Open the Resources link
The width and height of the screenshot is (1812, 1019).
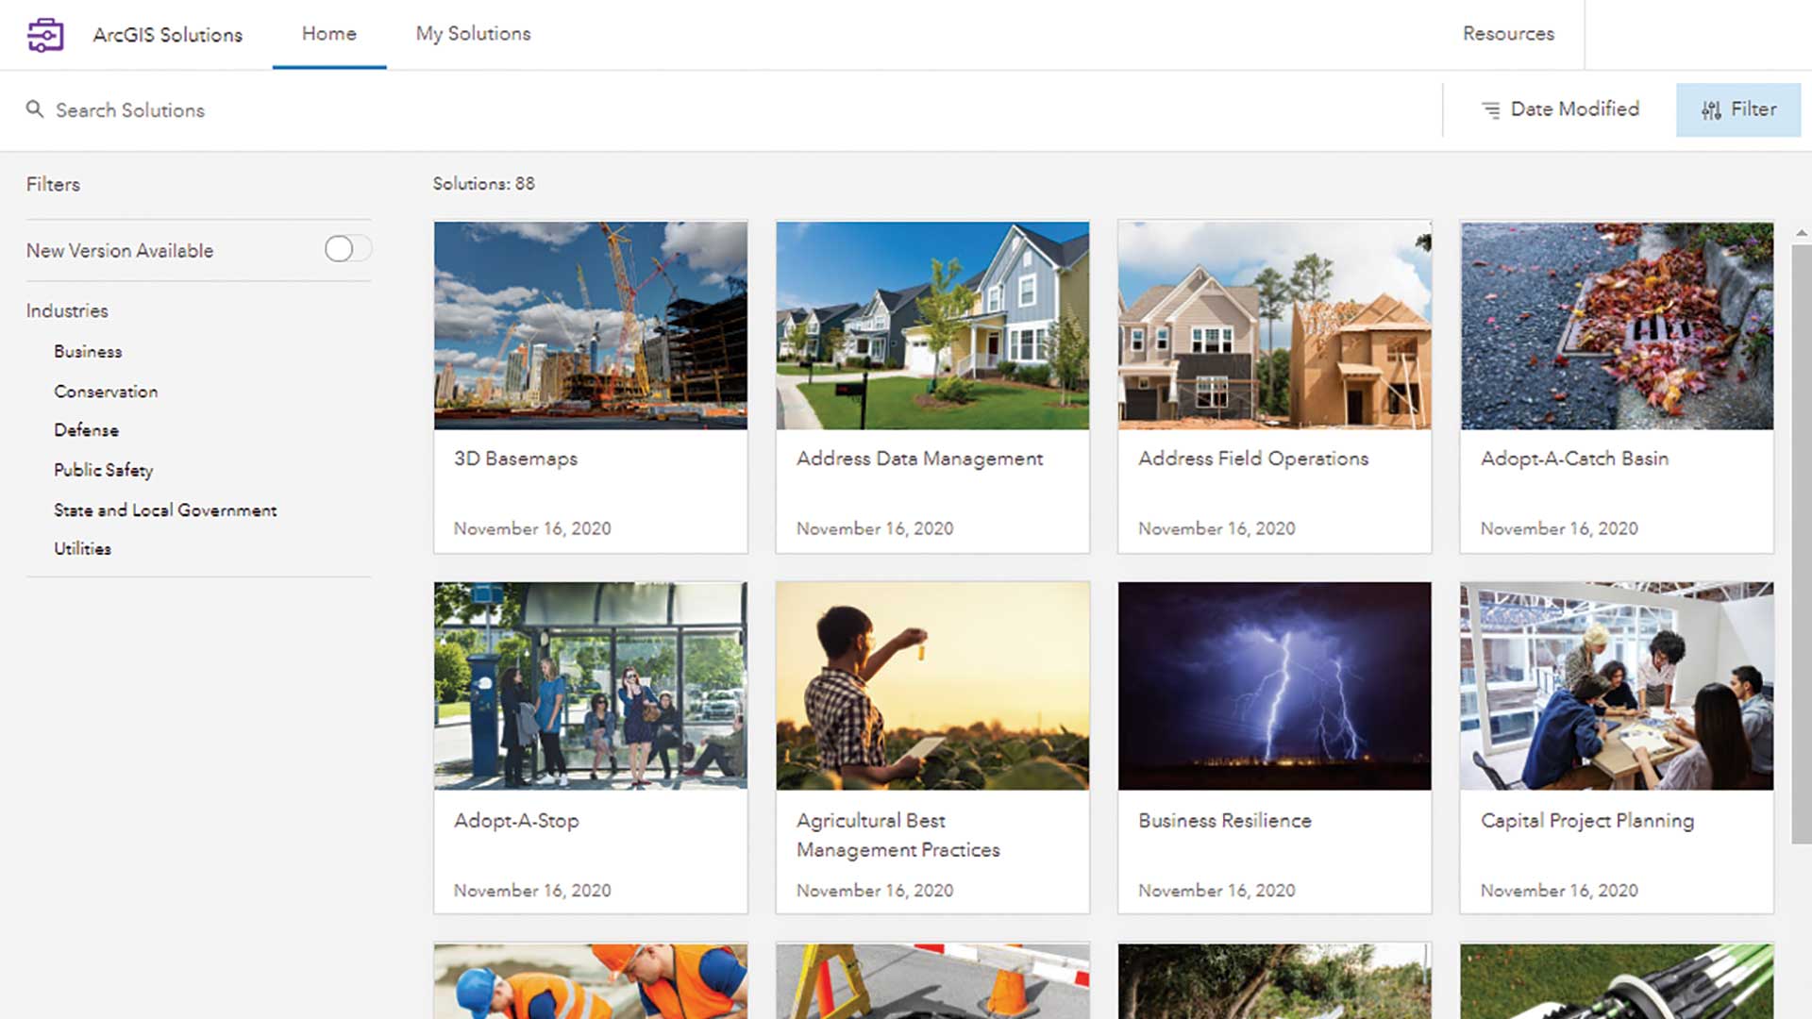[x=1507, y=34]
